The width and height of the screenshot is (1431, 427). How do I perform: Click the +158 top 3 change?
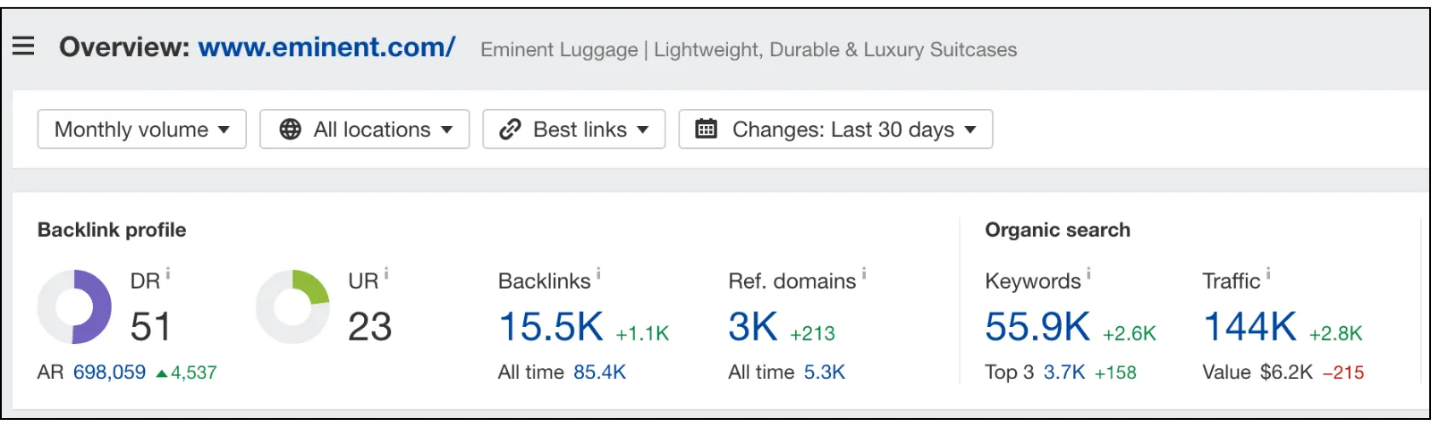pyautogui.click(x=1115, y=373)
